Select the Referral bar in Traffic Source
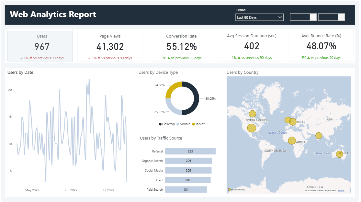This screenshot has width=361, height=202. [190, 151]
